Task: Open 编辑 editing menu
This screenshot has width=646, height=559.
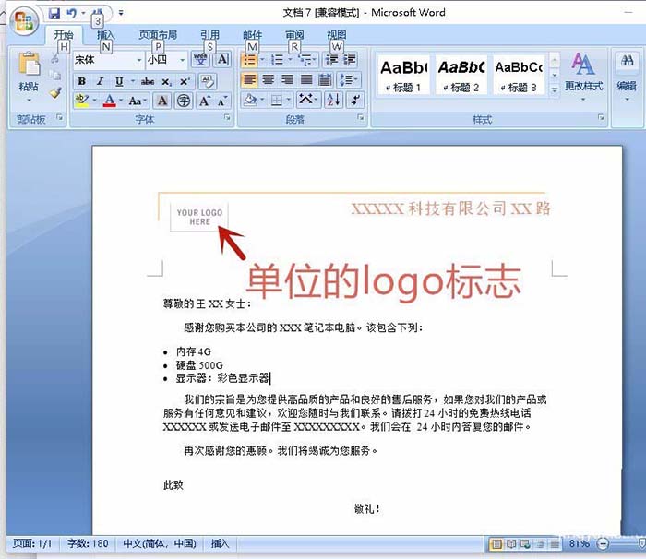Action: (627, 77)
